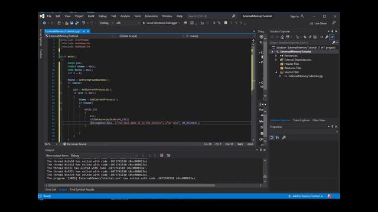Click the Property Pages wrench in Properties panel
Screen dimensions: 378x212
click(x=284, y=137)
